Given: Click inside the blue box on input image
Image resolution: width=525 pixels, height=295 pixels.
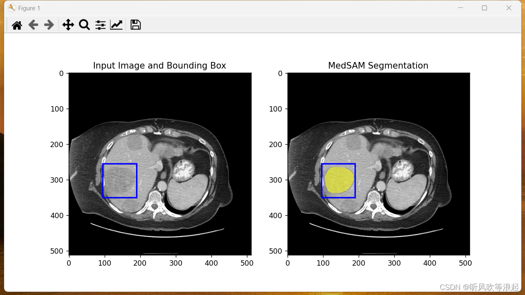Looking at the screenshot, I should [120, 181].
